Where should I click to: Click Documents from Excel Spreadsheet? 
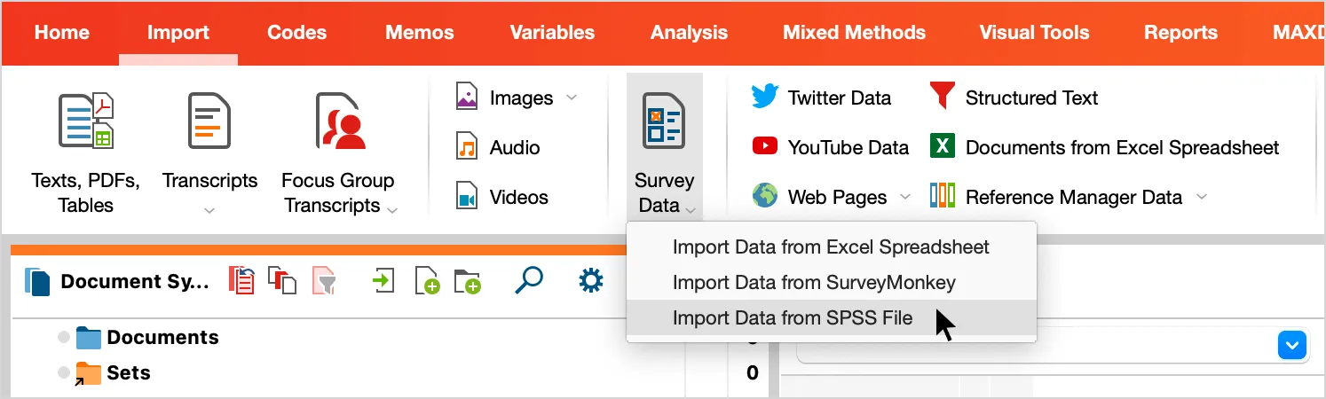click(1122, 147)
